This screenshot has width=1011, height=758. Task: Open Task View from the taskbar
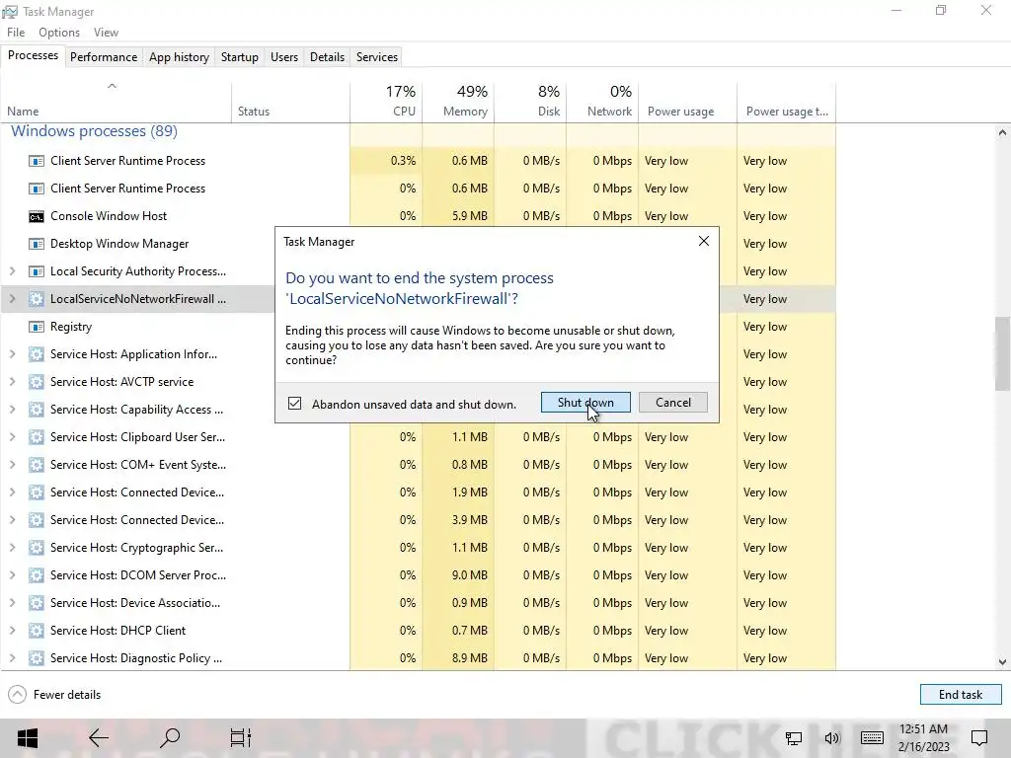coord(241,738)
